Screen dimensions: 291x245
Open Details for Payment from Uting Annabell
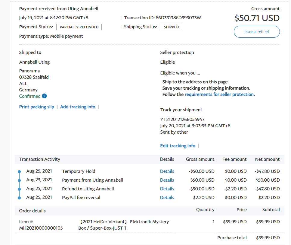tap(167, 180)
